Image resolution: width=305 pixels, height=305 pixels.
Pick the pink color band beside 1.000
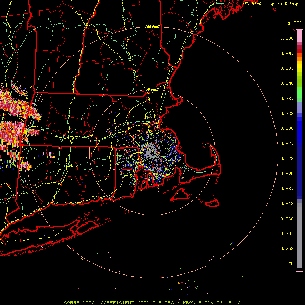[x=299, y=36]
